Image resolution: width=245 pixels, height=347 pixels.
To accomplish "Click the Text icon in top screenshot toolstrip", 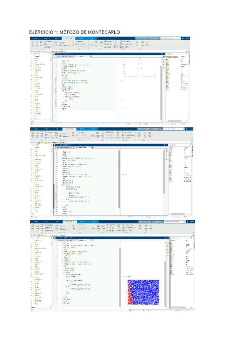I will [72, 42].
